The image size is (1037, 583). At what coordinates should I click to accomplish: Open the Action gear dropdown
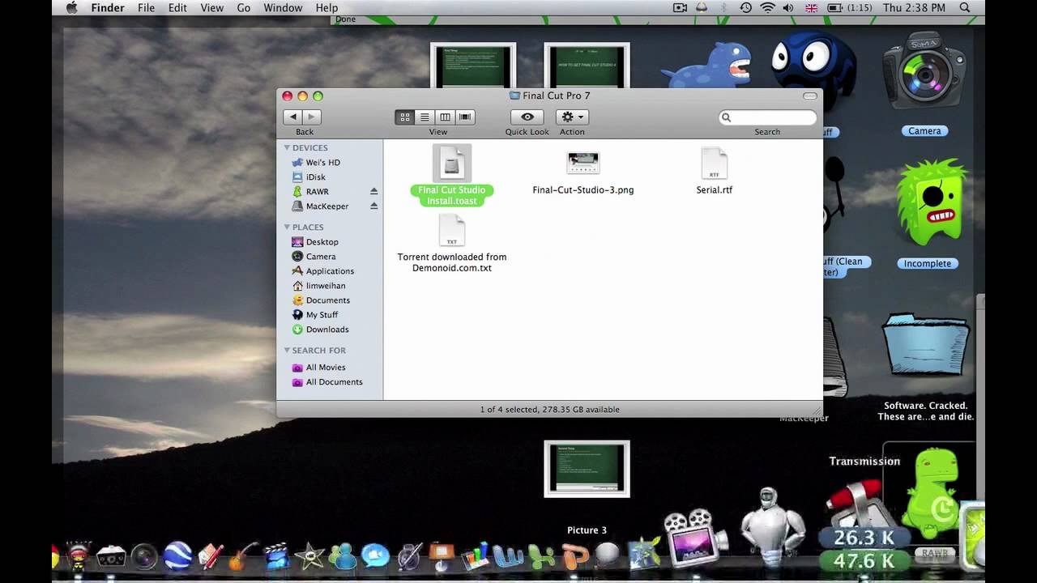pyautogui.click(x=572, y=117)
